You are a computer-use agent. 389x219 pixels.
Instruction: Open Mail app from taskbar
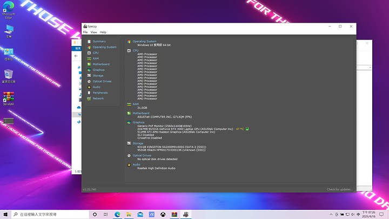(x=140, y=214)
